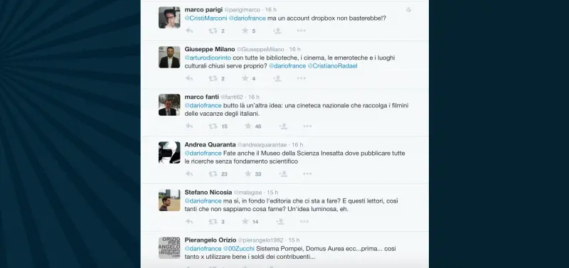The image size is (569, 268).
Task: Favorite Stefano Nicosia's tweet
Action: (x=245, y=221)
